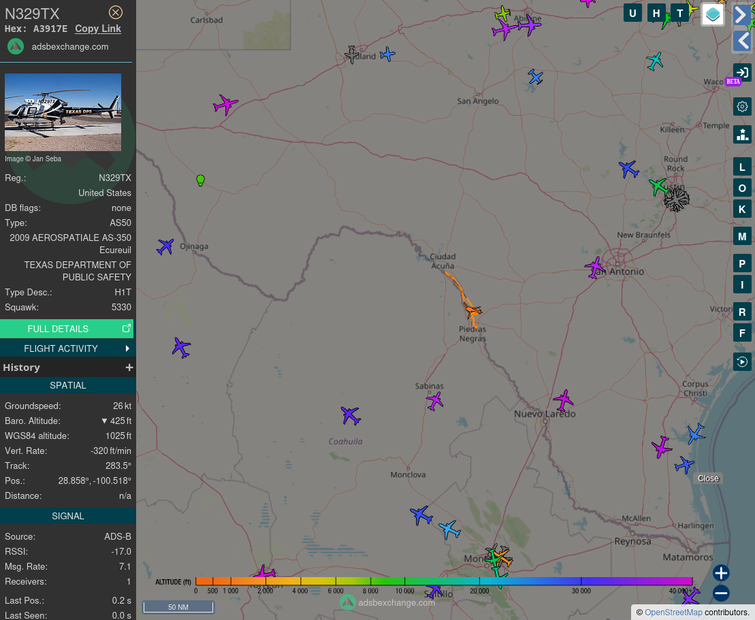
Task: Toggle the L button
Action: (742, 167)
